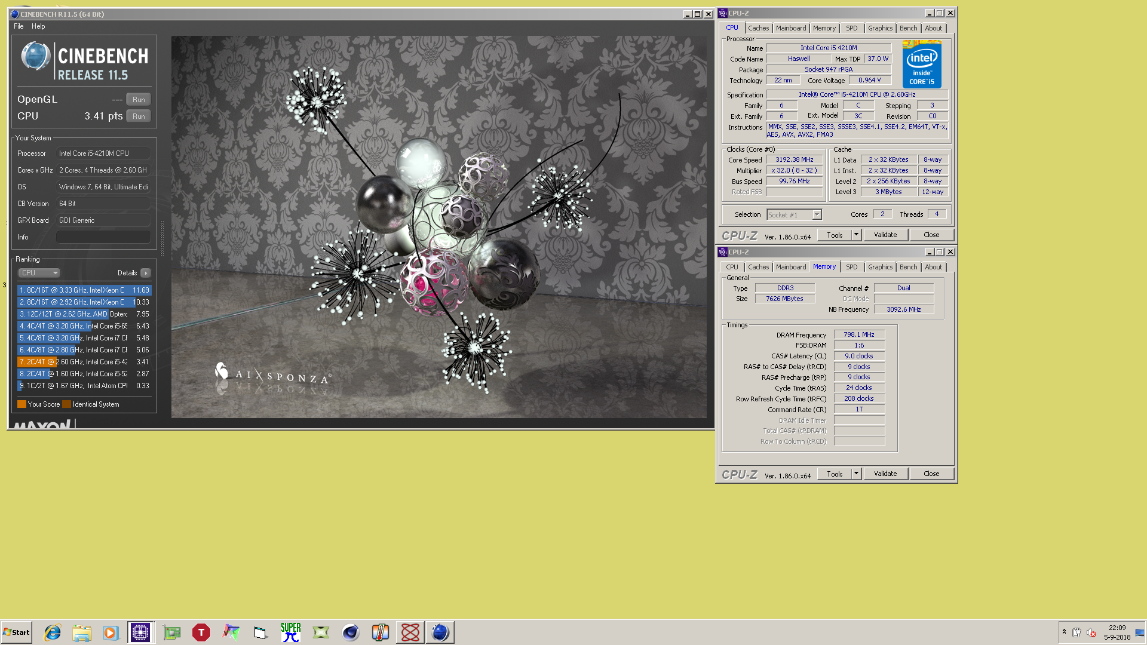The width and height of the screenshot is (1147, 645).
Task: Expand Tools dropdown arrow in memory CPU-Z window
Action: coord(857,474)
